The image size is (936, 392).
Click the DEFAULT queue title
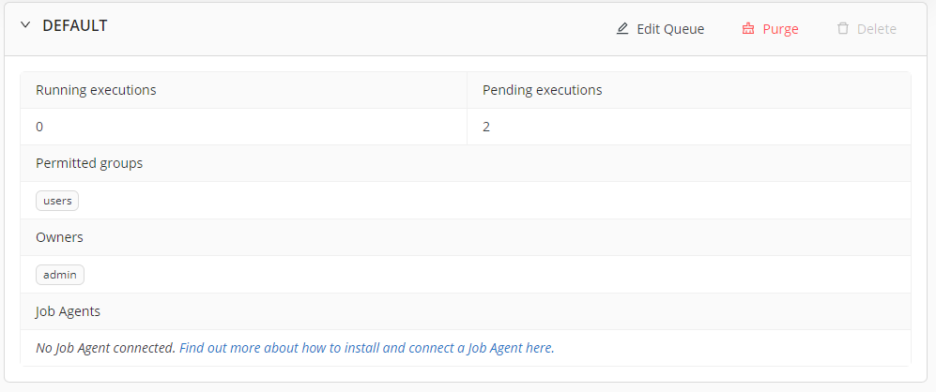[75, 26]
